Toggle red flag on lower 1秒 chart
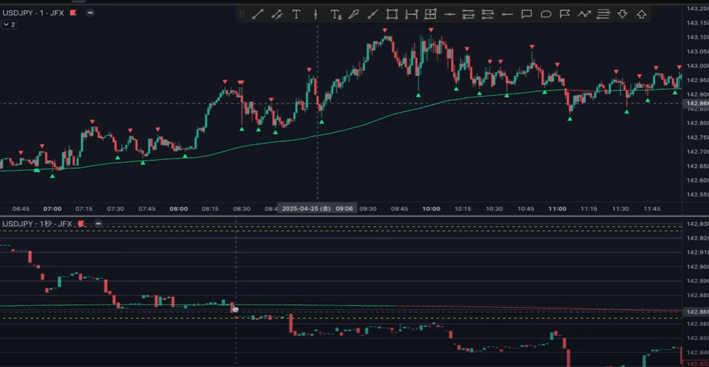This screenshot has width=709, height=367. point(81,224)
